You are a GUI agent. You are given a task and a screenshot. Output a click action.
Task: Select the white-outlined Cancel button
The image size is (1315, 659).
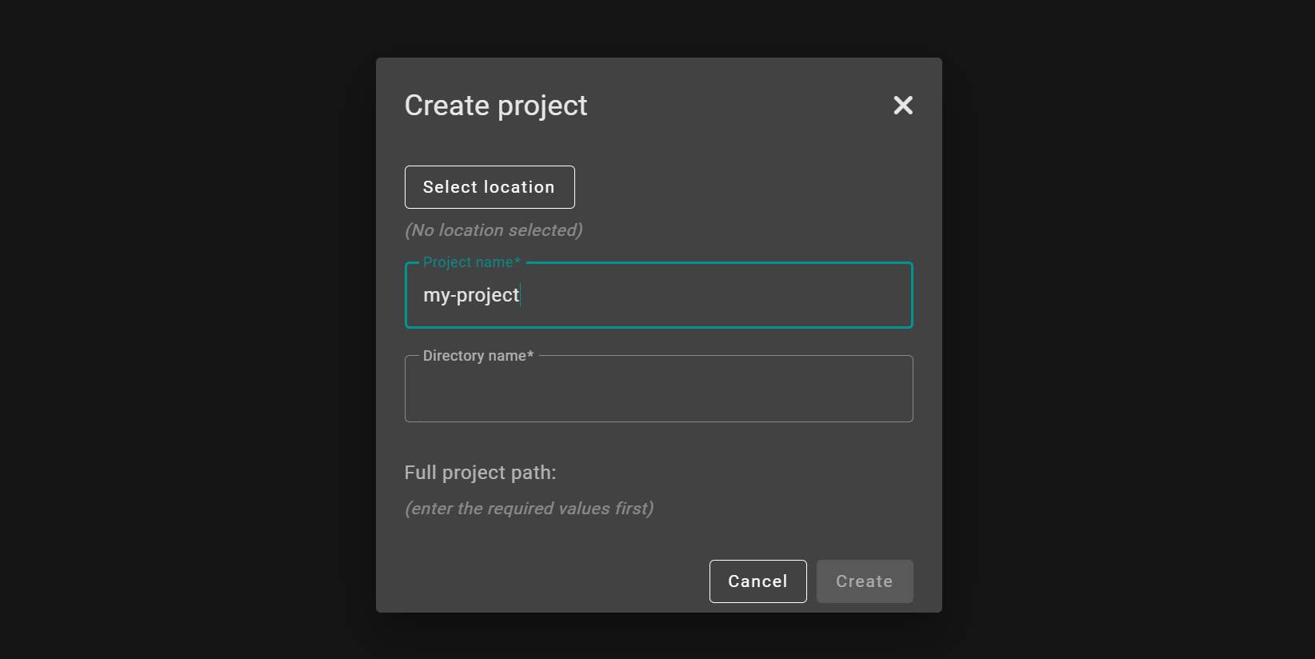[x=758, y=581]
